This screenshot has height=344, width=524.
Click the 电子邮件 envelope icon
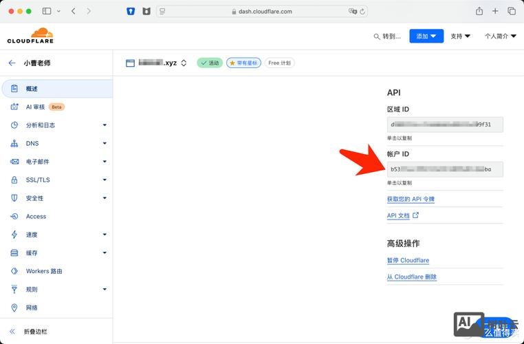14,162
